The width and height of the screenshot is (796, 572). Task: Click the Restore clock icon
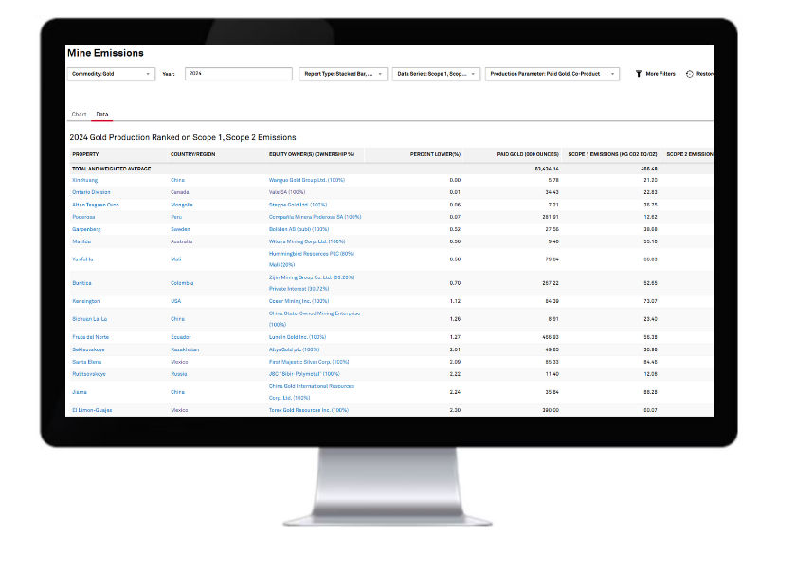(689, 74)
